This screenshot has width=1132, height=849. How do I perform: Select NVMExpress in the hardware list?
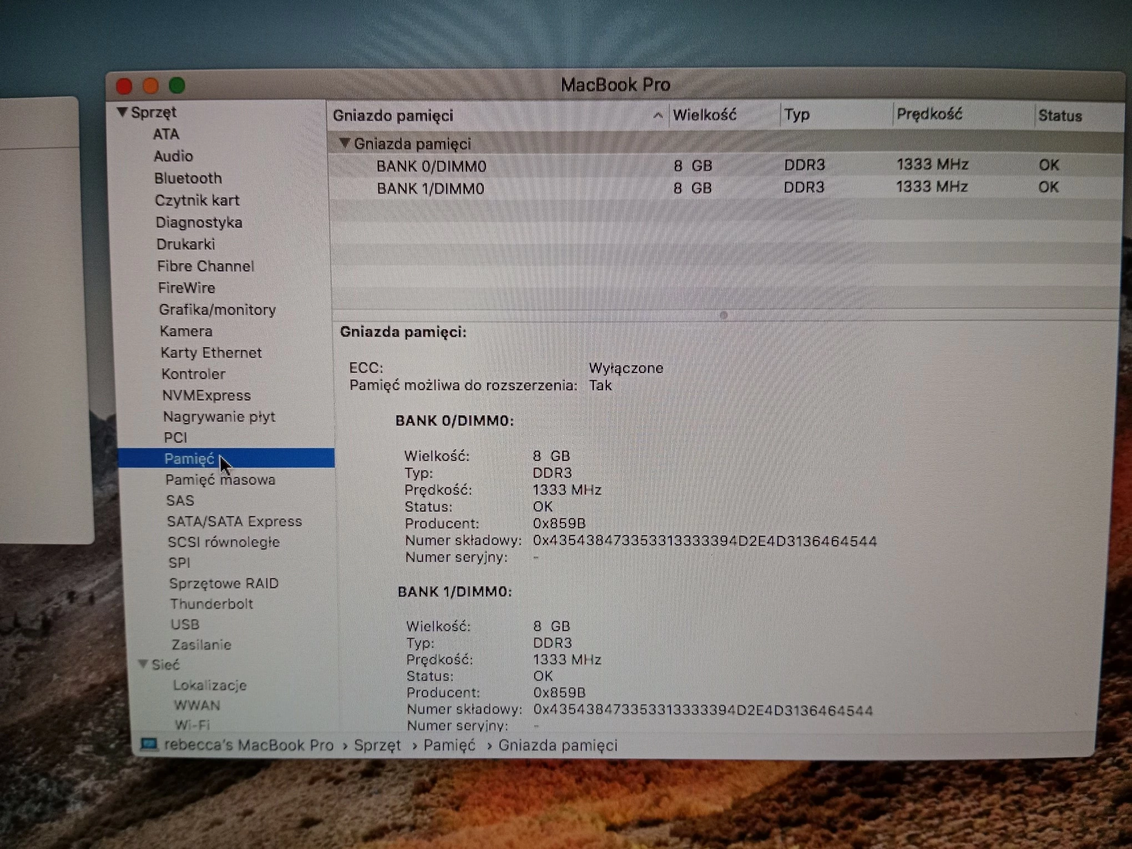[x=206, y=395]
